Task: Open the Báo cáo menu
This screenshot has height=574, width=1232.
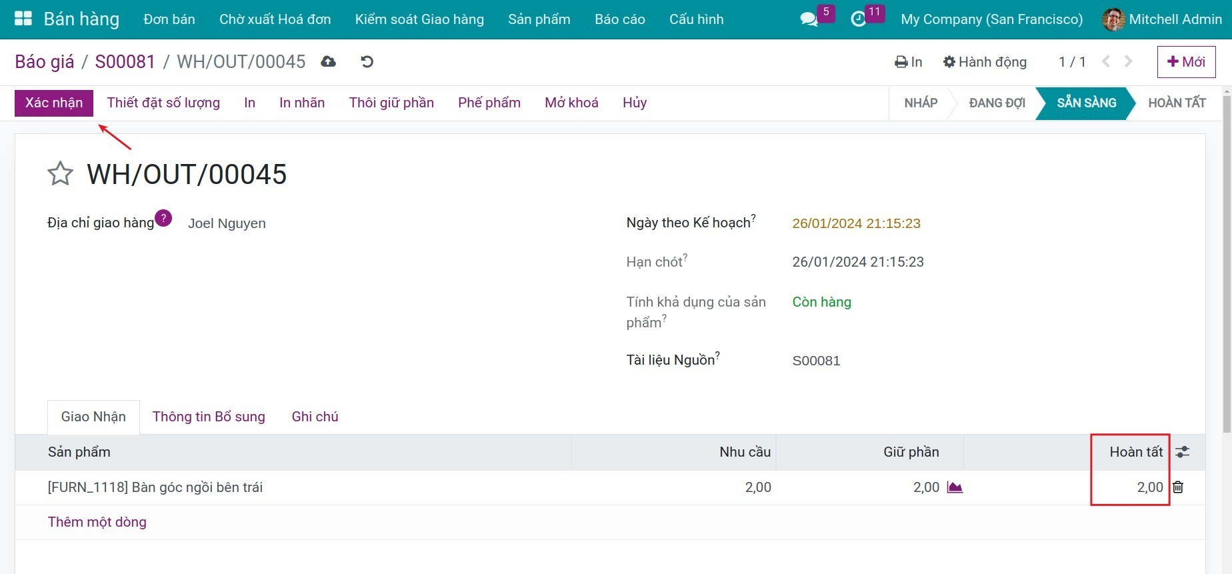Action: click(620, 19)
